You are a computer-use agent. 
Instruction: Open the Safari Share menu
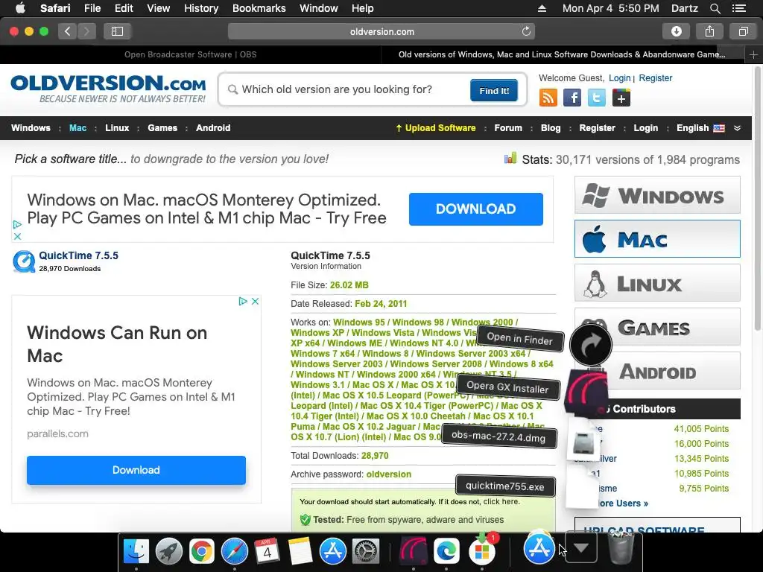coord(709,31)
